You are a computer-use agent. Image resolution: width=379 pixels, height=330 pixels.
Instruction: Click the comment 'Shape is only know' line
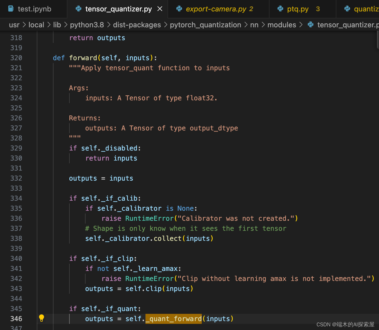pos(186,228)
